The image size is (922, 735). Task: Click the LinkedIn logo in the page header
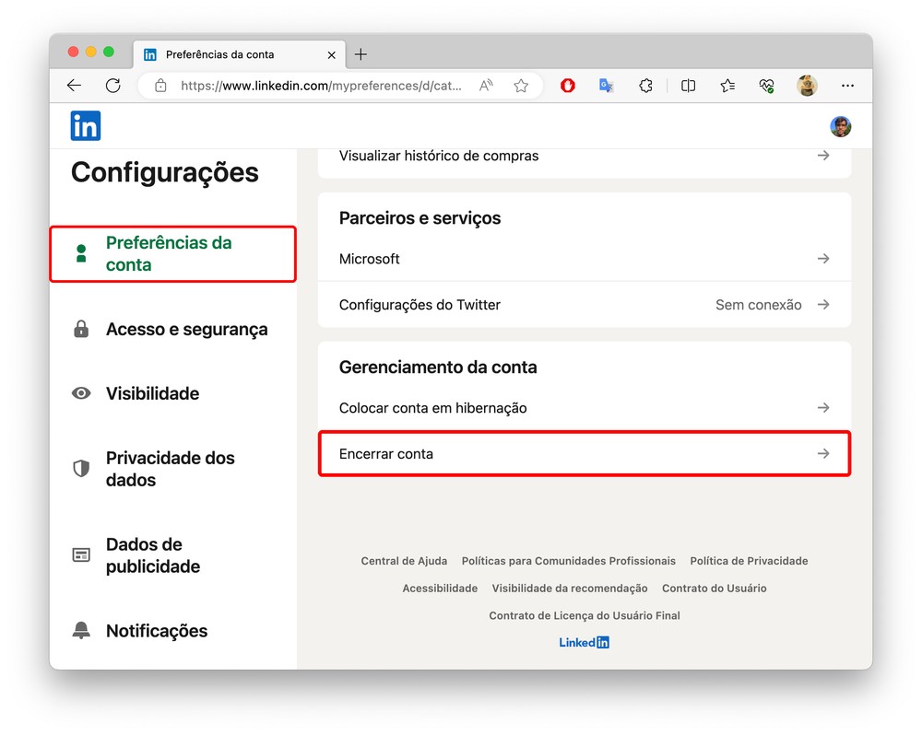tap(85, 126)
